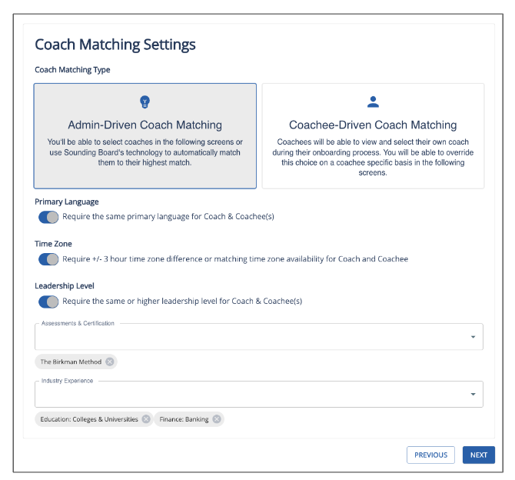515x480 pixels.
Task: Click the Previous button
Action: tap(430, 455)
